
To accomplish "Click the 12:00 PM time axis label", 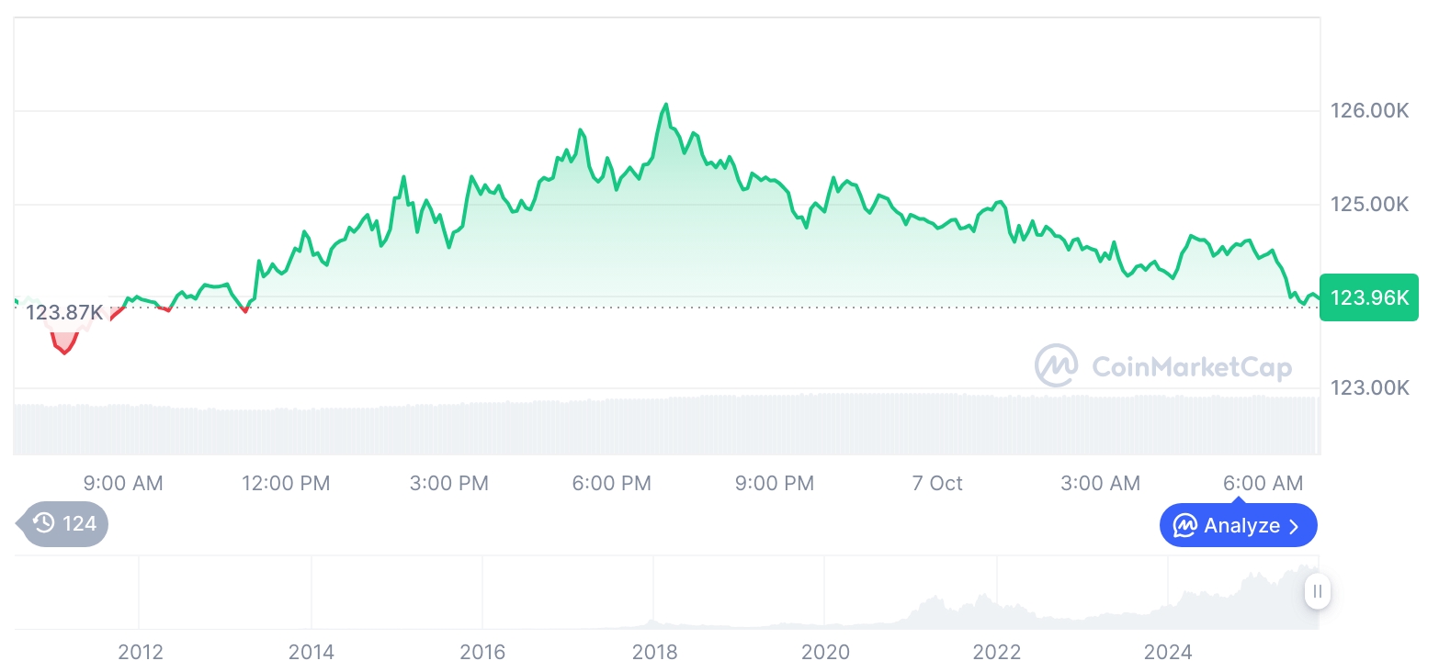I will point(286,483).
